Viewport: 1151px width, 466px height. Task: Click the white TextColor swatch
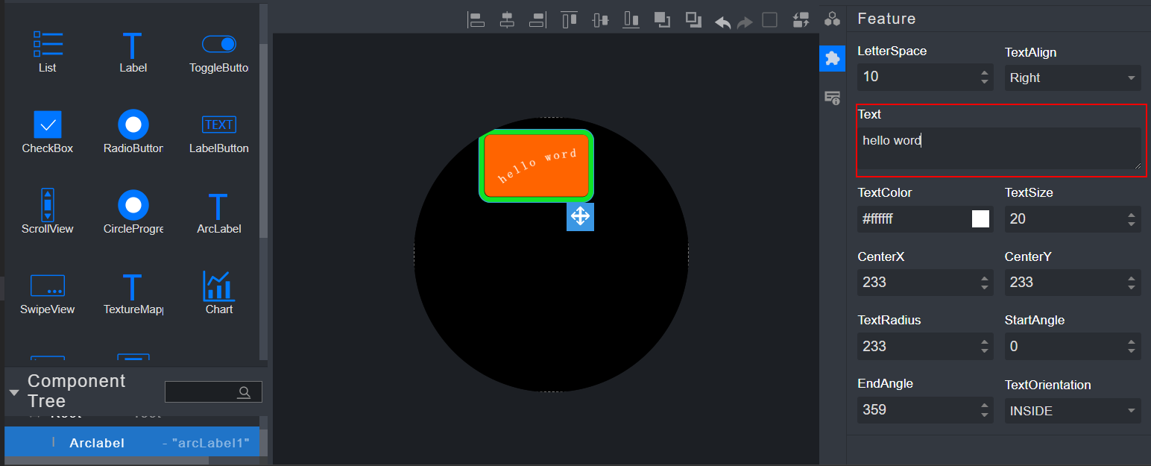(980, 218)
